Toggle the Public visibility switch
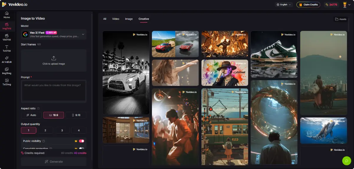 (81, 141)
